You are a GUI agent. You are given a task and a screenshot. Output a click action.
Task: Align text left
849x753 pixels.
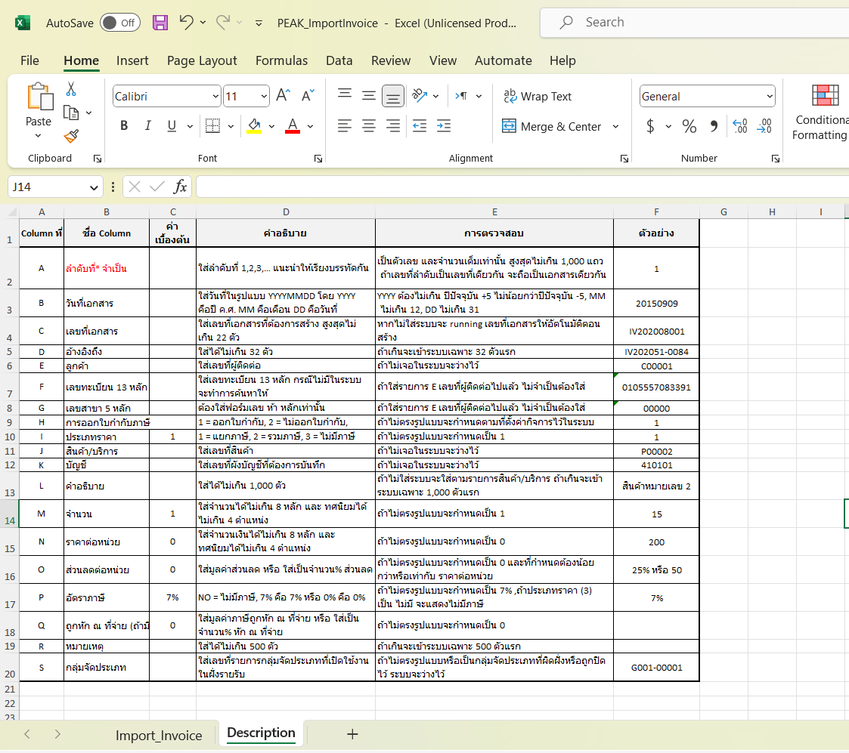point(345,126)
